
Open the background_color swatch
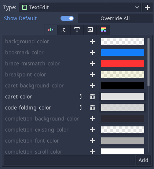coord(122,42)
